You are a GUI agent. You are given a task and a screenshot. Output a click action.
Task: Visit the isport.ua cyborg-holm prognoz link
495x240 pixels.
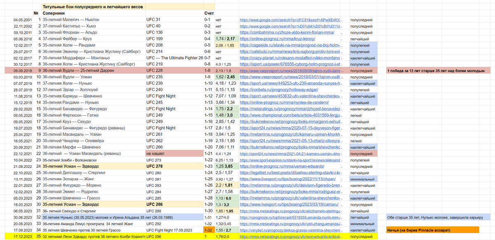[x=290, y=64]
